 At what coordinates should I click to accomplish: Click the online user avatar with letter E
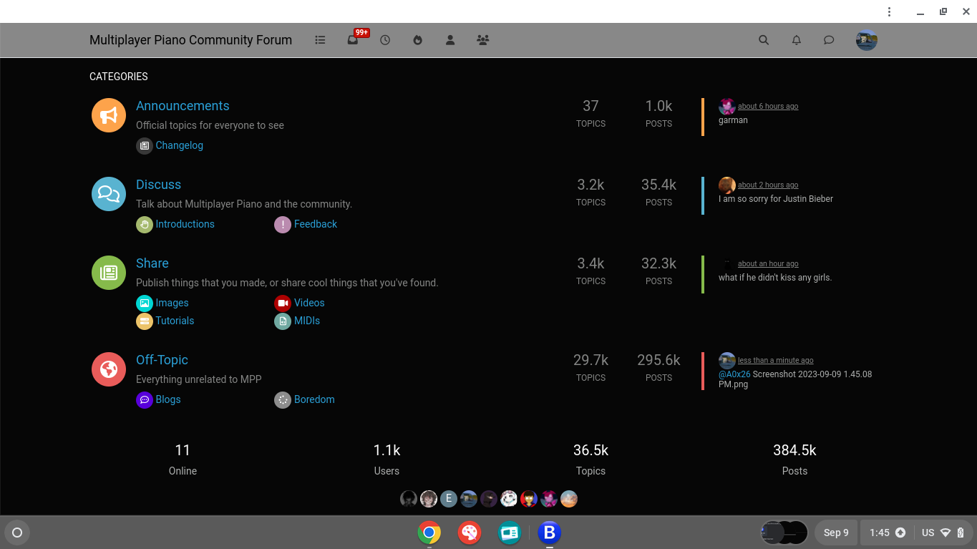point(449,499)
